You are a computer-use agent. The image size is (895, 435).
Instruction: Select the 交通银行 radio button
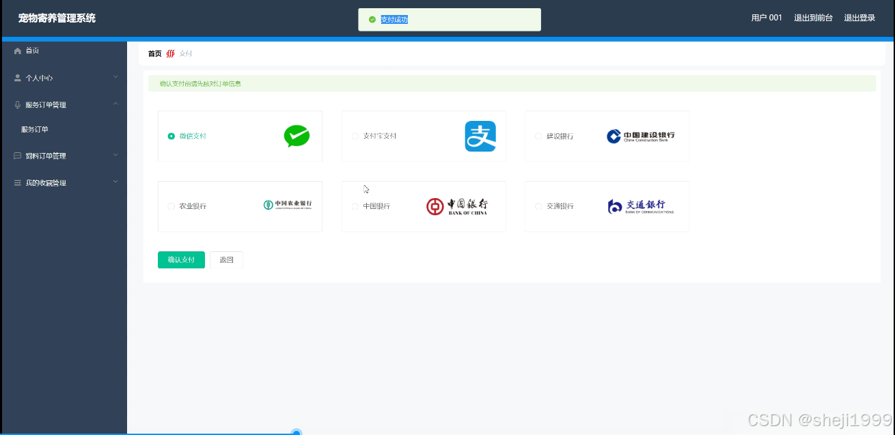pyautogui.click(x=538, y=206)
